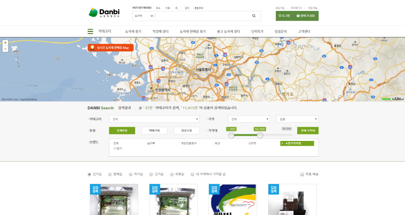Open the hamburger 카테고리 menu icon
The width and height of the screenshot is (405, 215).
click(x=90, y=31)
